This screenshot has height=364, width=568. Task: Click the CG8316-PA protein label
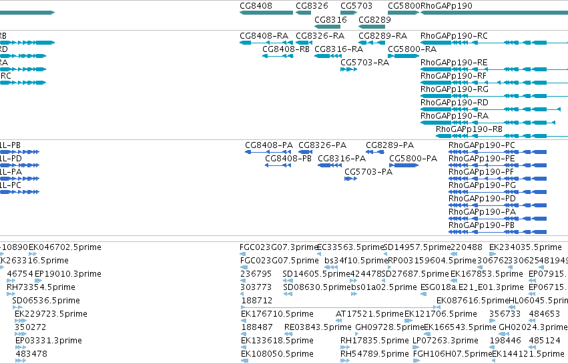342,159
